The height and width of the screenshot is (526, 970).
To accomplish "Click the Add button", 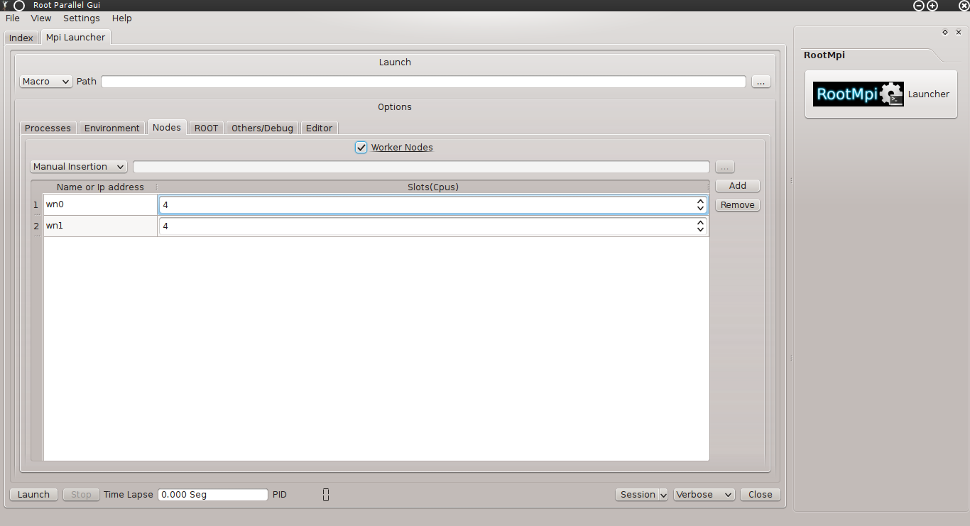I will (737, 186).
